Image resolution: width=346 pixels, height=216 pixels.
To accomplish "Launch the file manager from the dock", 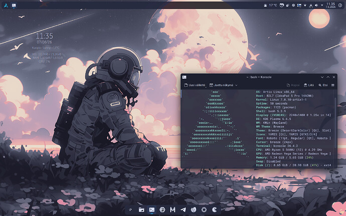I will (141, 209).
